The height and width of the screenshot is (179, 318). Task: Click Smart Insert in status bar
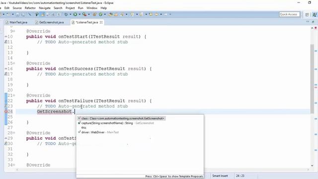point(220,176)
